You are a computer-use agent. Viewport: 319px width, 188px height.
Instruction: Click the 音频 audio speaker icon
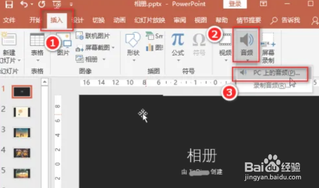(x=247, y=40)
